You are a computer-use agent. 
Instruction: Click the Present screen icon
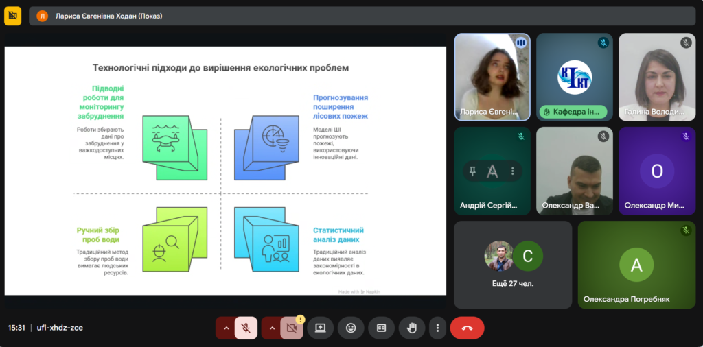tap(320, 328)
